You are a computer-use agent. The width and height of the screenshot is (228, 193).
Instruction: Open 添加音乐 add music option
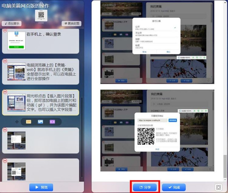coord(12,23)
